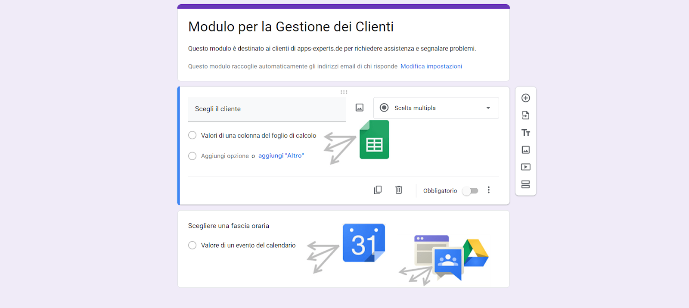Click the green Google Sheets icon
Screen dimensions: 689x308
374,140
